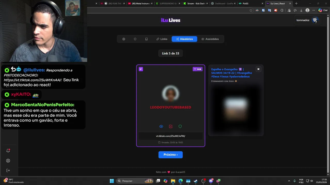Open Copilot app on taskbar

166,181
